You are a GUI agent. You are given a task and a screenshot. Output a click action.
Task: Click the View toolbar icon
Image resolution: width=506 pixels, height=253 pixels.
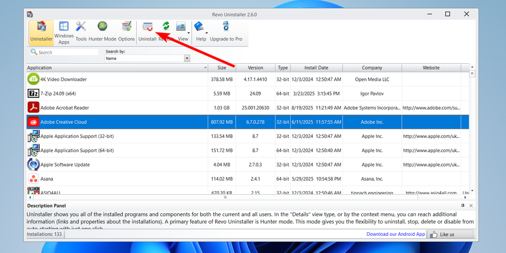[x=181, y=26]
